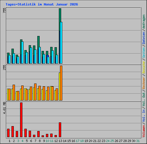Click the red volume bar for day 1
This screenshot has height=144, width=147.
tap(8, 133)
